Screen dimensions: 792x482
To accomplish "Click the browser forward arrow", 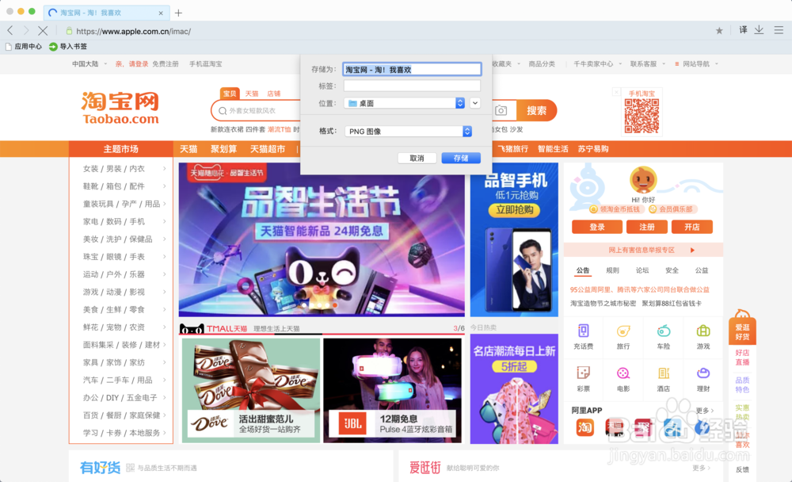I will point(26,31).
